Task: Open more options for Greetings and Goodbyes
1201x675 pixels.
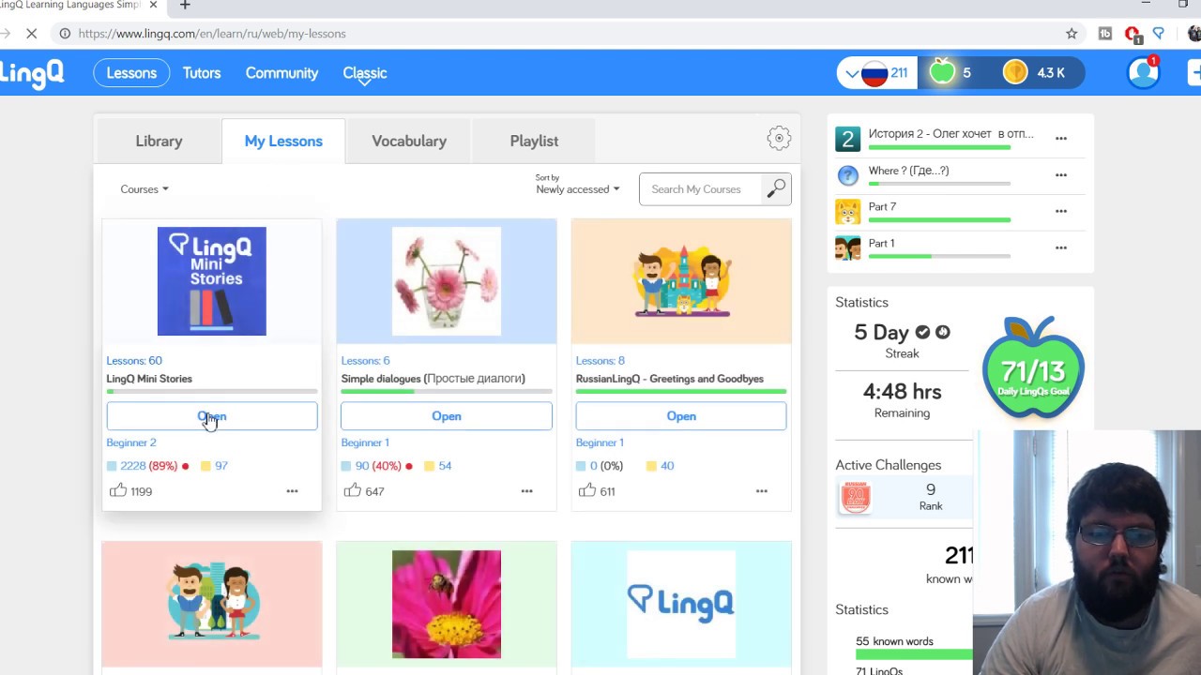Action: (x=761, y=490)
